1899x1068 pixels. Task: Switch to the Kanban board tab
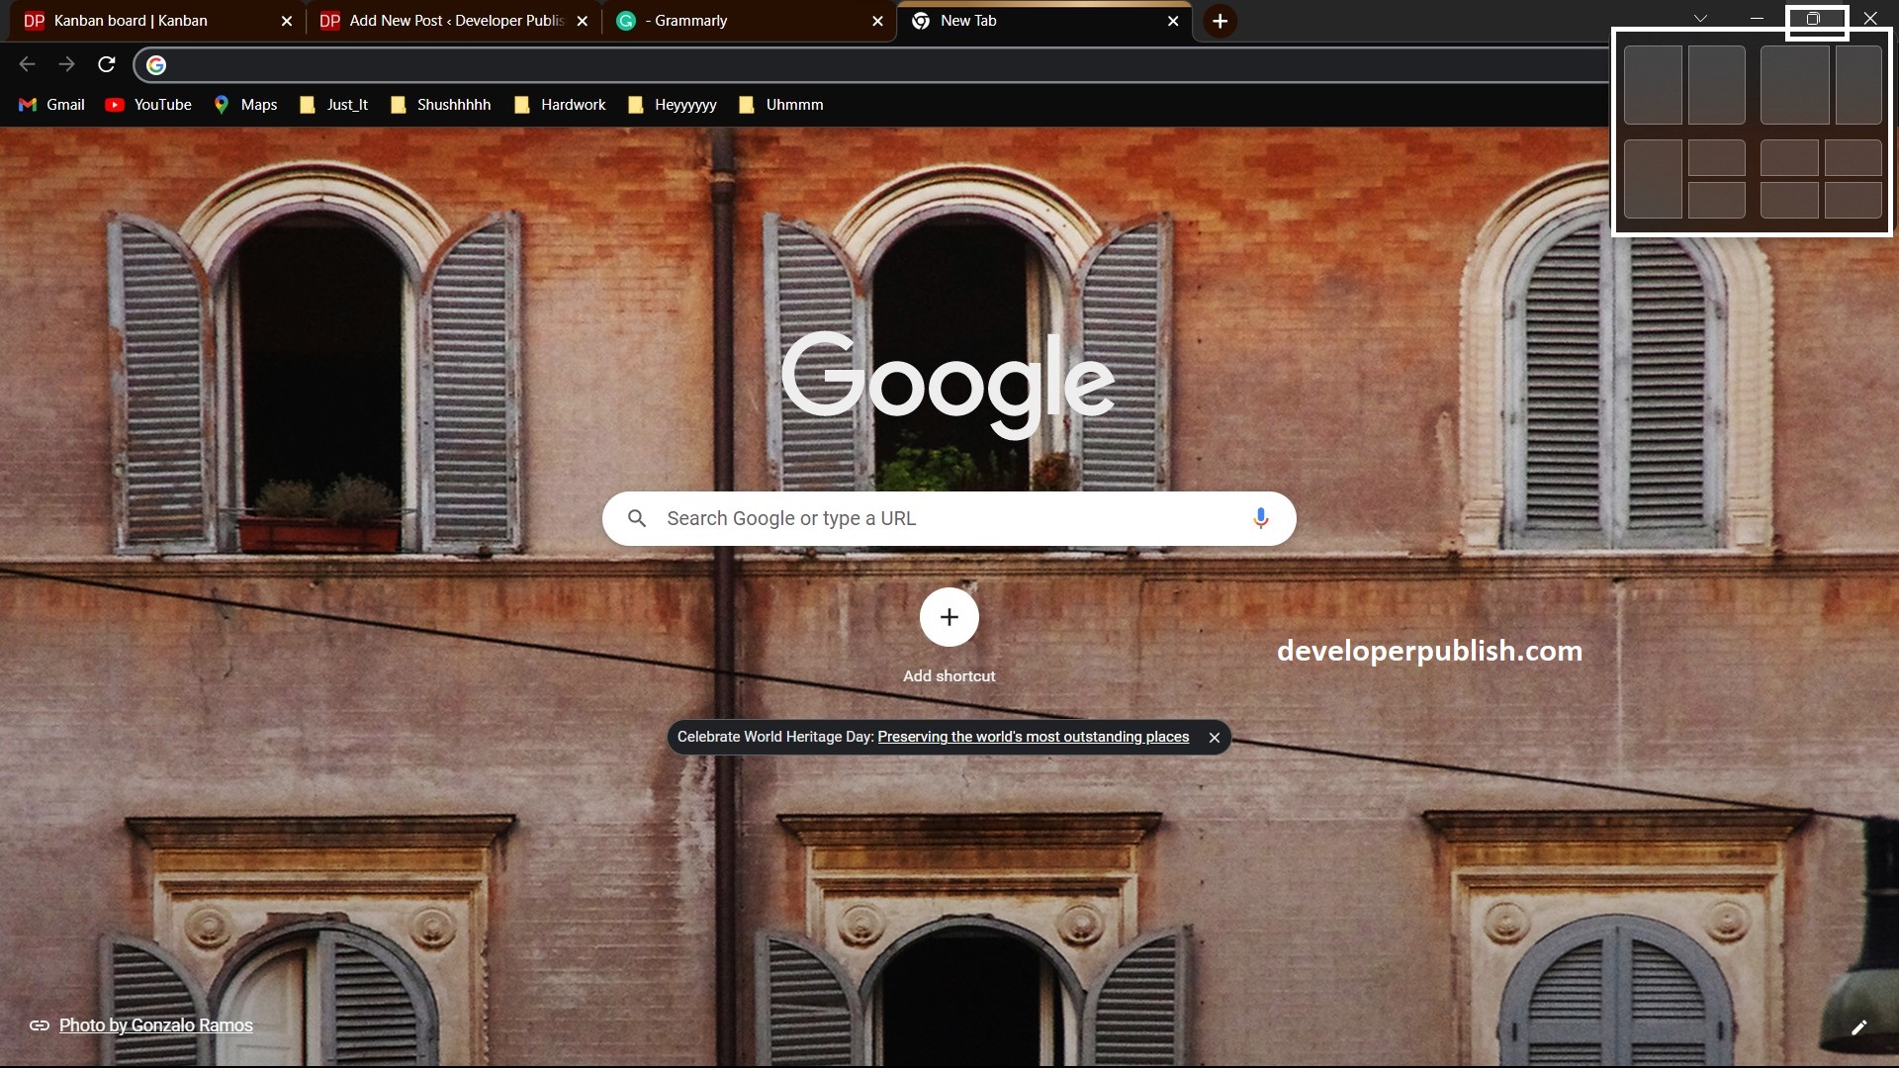[138, 20]
